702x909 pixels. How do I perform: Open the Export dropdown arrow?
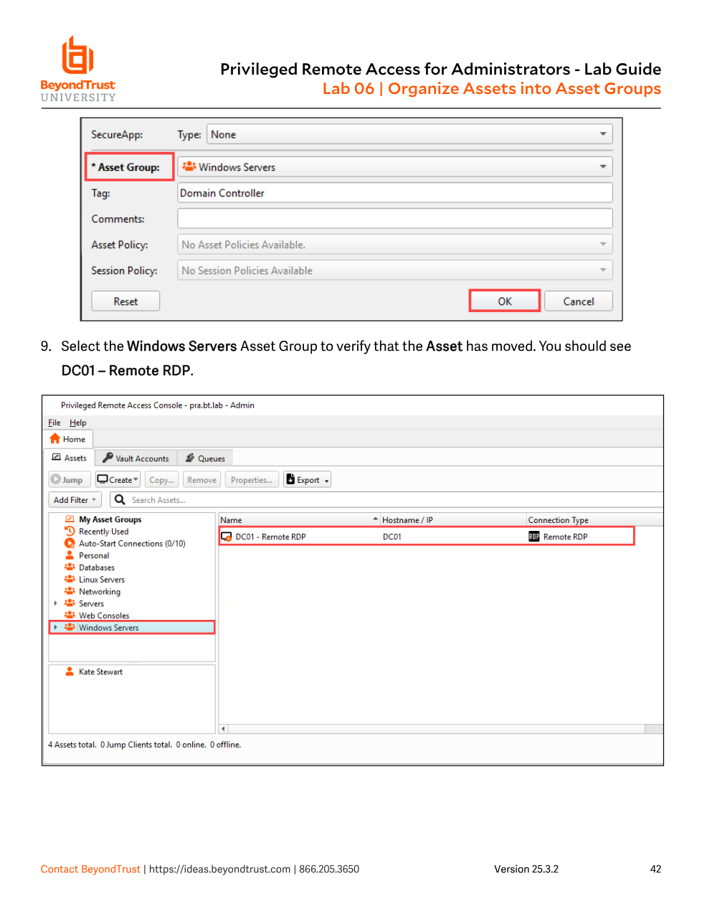(327, 481)
